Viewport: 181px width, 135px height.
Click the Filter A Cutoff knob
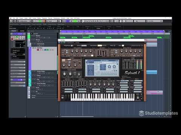pyautogui.click(x=64, y=65)
